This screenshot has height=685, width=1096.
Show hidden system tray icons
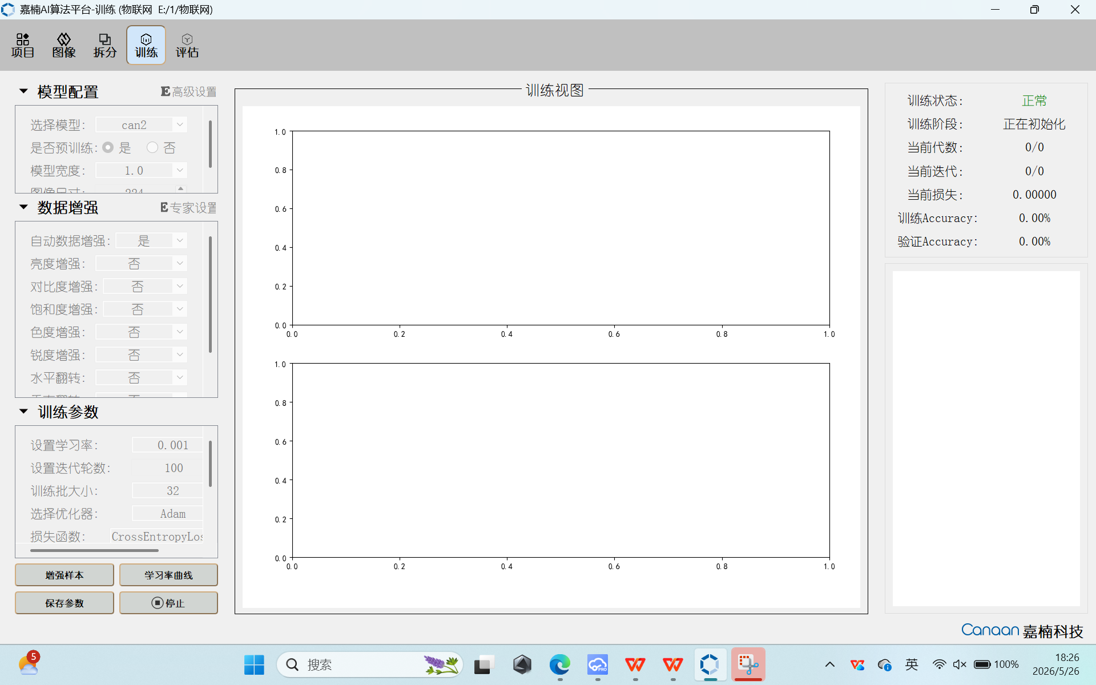tap(830, 664)
